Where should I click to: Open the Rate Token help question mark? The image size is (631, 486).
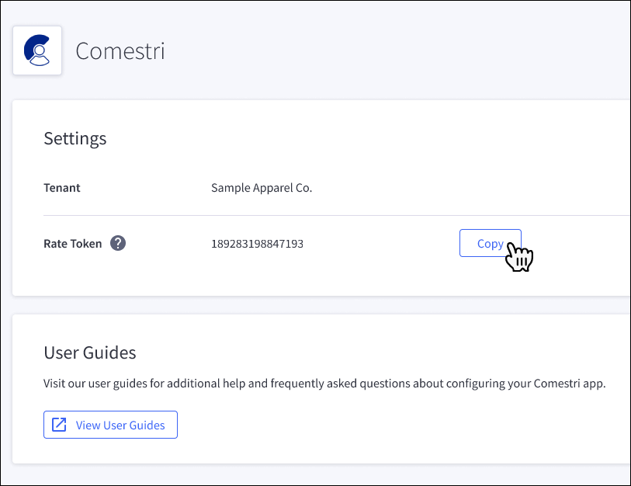(x=118, y=243)
